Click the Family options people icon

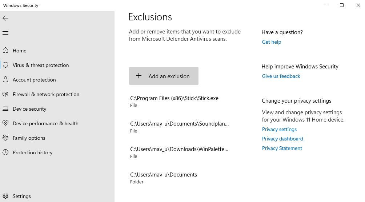point(5,138)
